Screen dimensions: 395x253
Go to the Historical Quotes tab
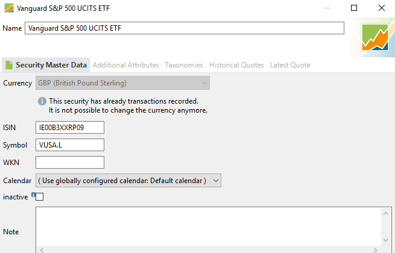point(236,65)
